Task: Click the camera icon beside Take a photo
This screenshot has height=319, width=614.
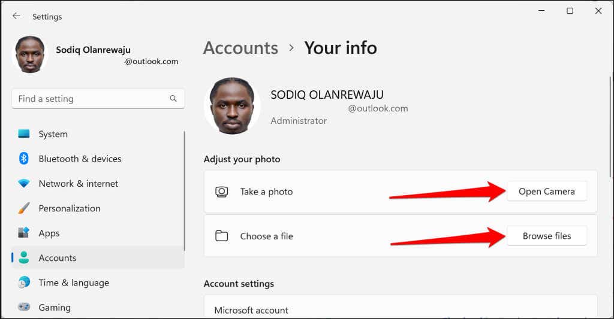Action: tap(222, 192)
